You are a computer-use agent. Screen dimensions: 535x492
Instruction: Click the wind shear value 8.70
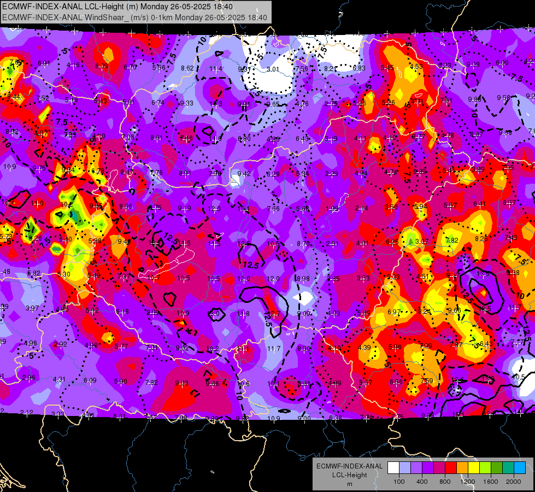(303, 244)
